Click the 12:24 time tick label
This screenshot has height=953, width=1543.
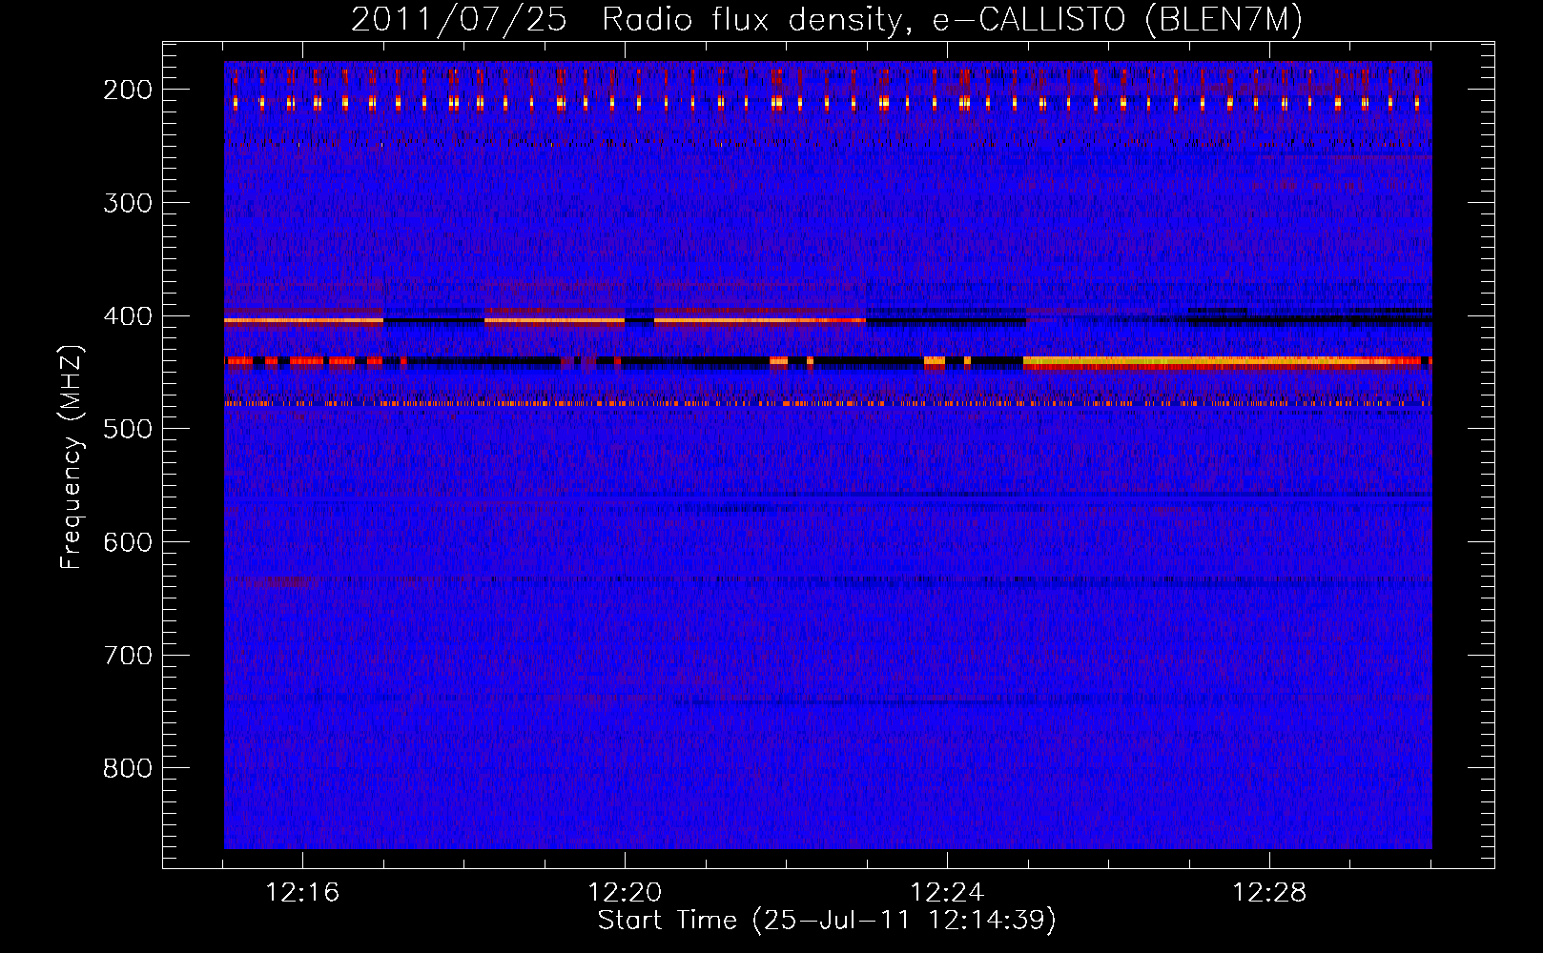(947, 893)
